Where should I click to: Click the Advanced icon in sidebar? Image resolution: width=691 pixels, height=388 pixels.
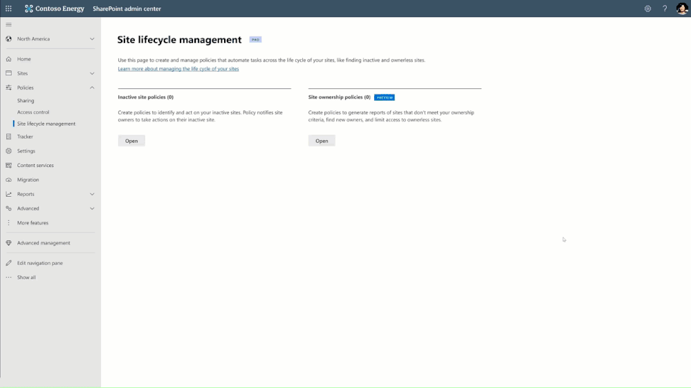[x=8, y=208]
